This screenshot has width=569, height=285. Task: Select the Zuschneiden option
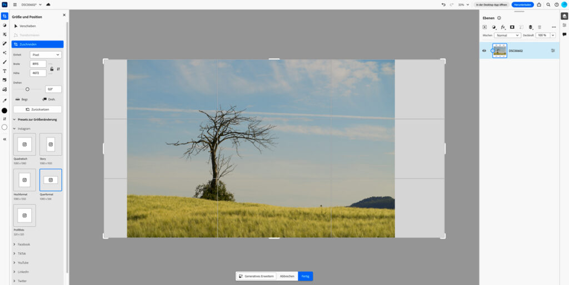click(37, 44)
